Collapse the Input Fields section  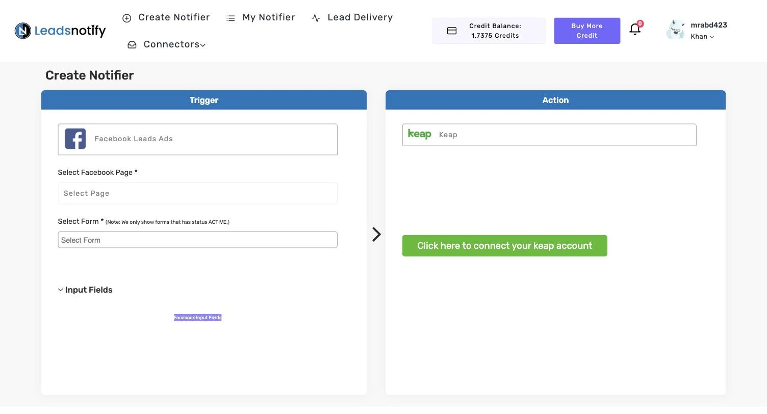pos(85,290)
